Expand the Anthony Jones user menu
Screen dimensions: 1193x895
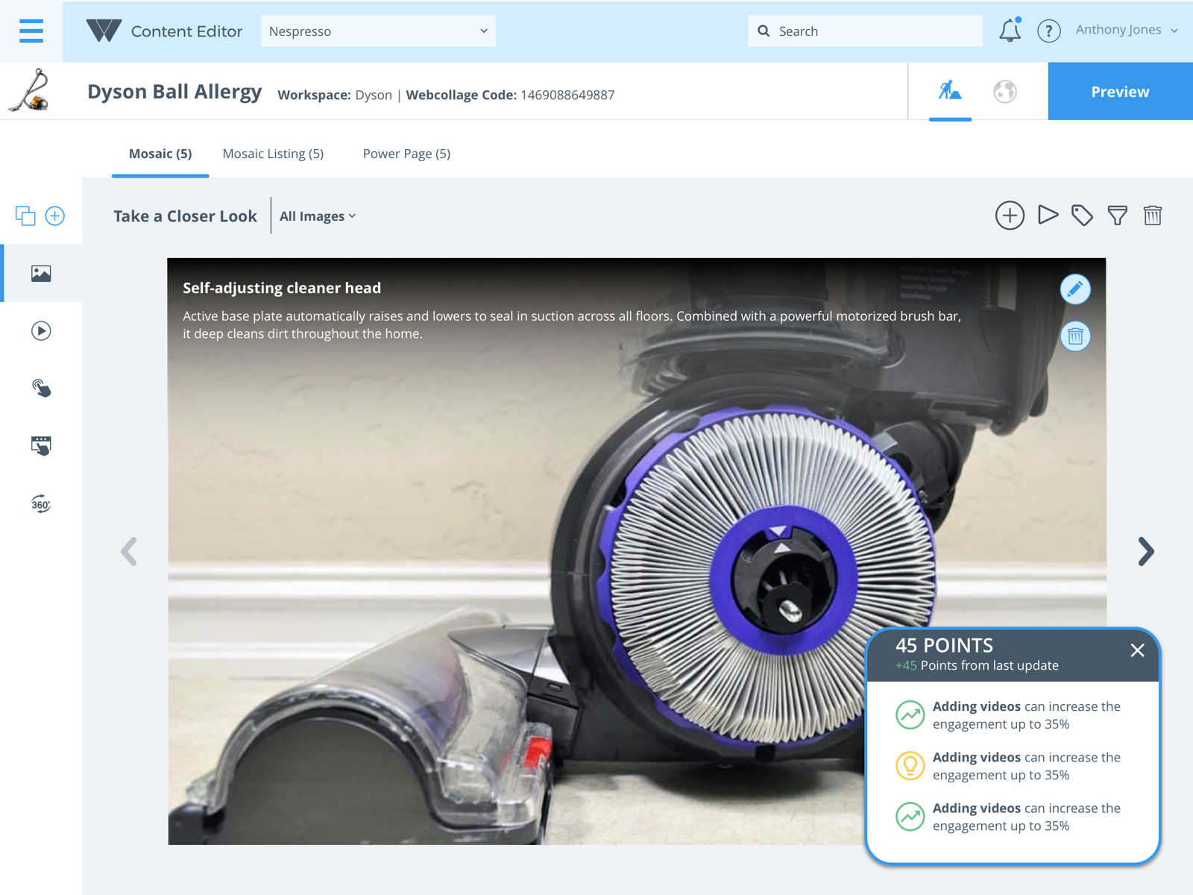[x=1126, y=30]
